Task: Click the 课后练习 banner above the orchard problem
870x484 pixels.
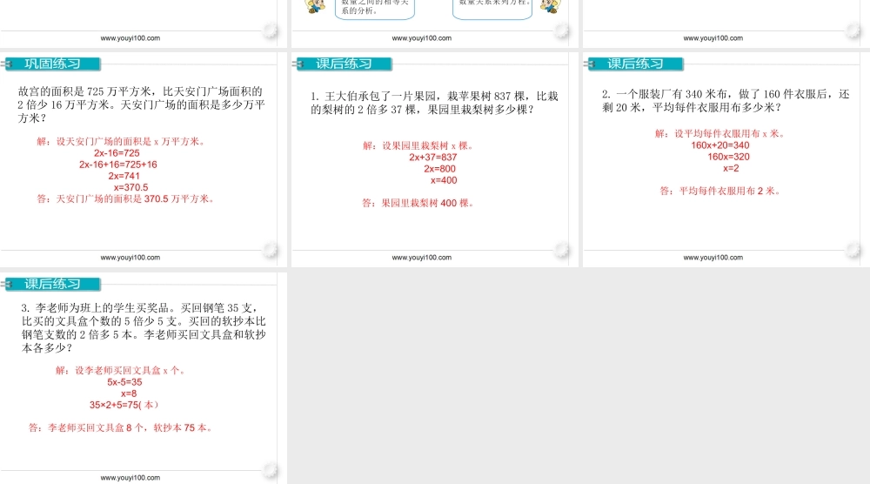Action: point(345,64)
